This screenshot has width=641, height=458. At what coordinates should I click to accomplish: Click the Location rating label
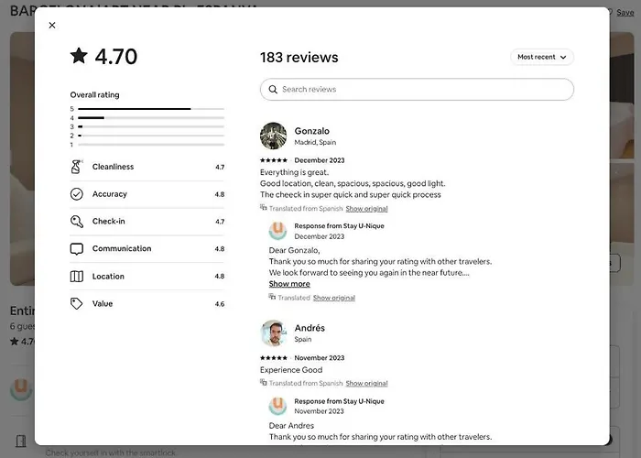point(108,277)
